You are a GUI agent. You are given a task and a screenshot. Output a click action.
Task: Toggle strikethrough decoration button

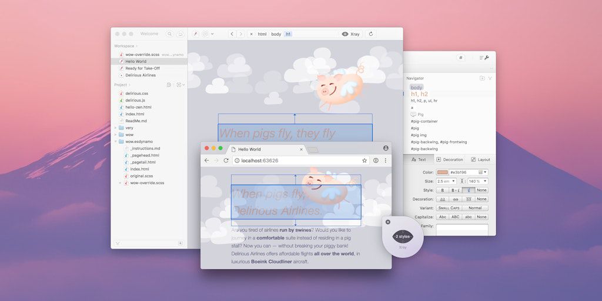(x=456, y=199)
